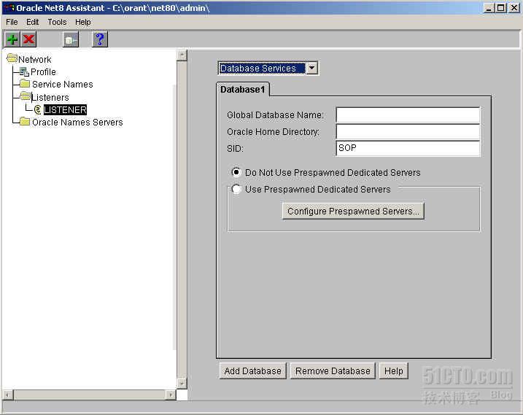Screen dimensions: 523x415
Task: Click the Global Database Name field
Action: [408, 115]
